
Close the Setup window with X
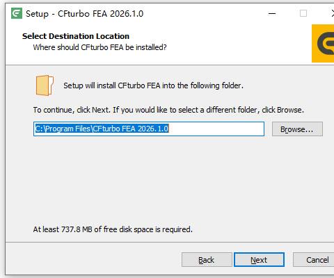pos(332,13)
